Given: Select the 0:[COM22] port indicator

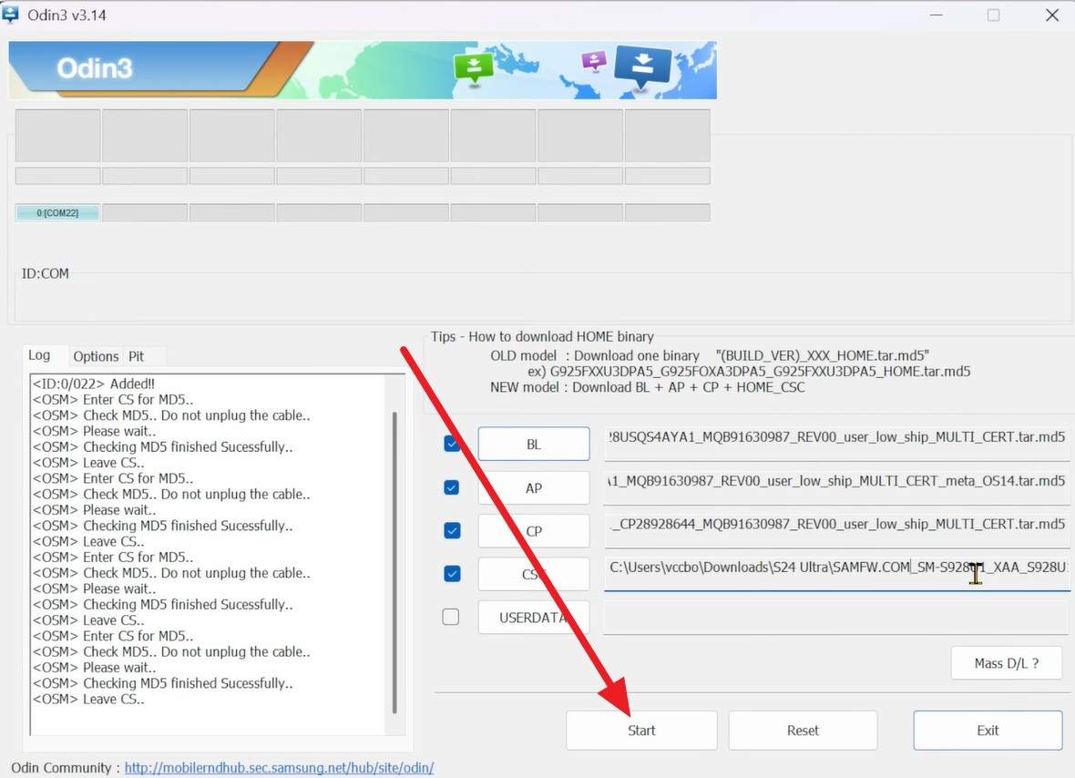Looking at the screenshot, I should point(57,213).
